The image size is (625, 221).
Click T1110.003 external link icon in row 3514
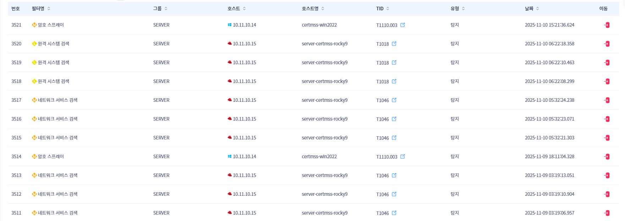click(402, 156)
